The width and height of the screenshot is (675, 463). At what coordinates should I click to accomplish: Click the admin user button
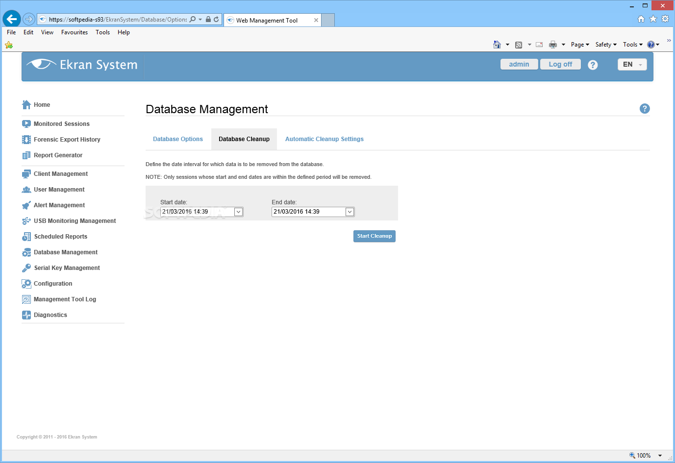click(519, 64)
